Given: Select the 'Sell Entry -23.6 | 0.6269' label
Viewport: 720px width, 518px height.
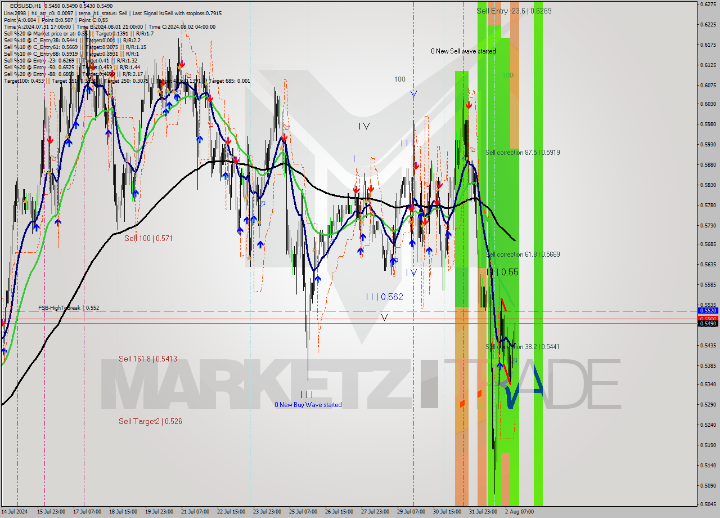Looking at the screenshot, I should pos(514,11).
